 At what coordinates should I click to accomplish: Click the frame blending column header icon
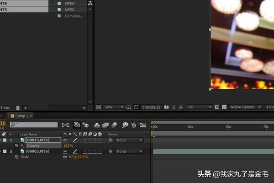tap(85, 134)
